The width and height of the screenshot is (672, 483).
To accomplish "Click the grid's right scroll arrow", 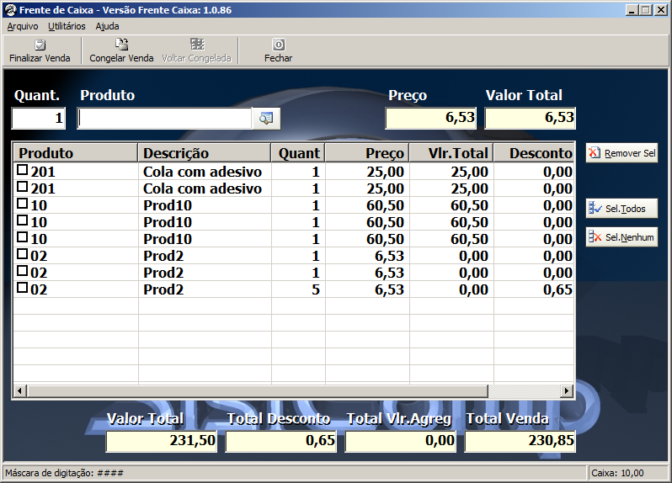I will coord(567,390).
